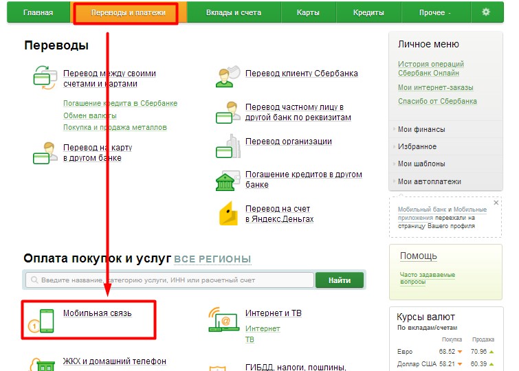Viewport: 519px width, 371px height.
Task: Open Погашение кредита в Сбербанке link
Action: pos(120,103)
